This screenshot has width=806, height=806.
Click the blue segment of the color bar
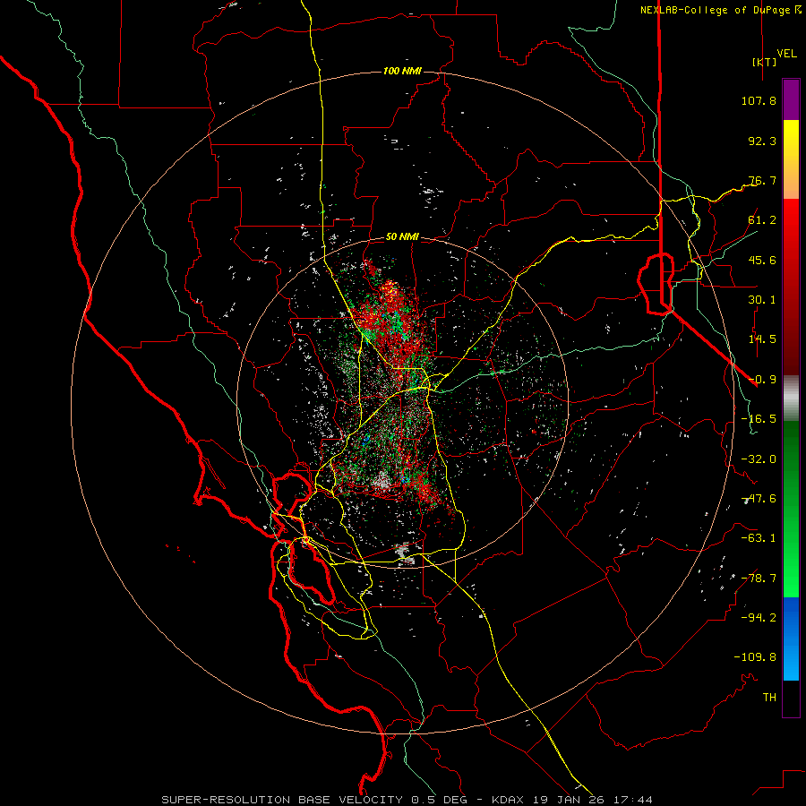[791, 639]
